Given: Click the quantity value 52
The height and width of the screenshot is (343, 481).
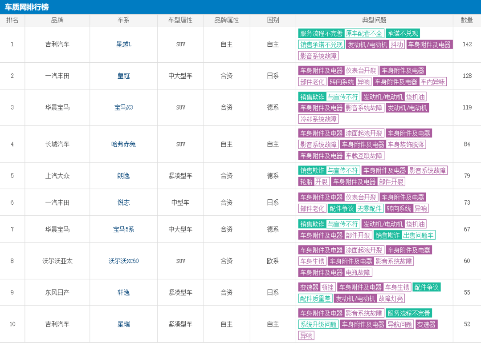Looking at the screenshot, I should tap(467, 324).
